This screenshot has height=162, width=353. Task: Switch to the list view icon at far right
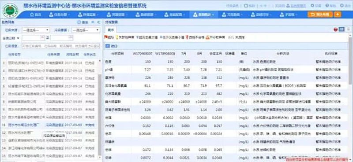coord(348,29)
